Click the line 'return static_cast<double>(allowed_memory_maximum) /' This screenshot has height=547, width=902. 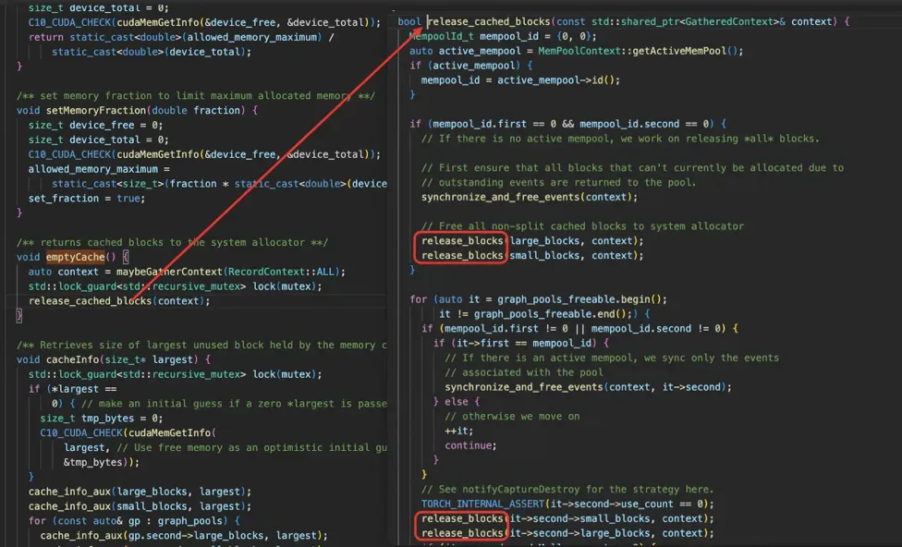(181, 37)
